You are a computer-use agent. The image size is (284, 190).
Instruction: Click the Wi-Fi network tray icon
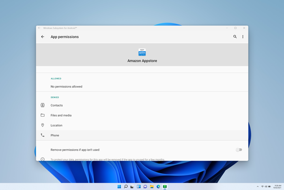point(262,187)
